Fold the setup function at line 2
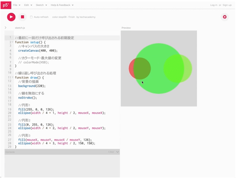 13,42
